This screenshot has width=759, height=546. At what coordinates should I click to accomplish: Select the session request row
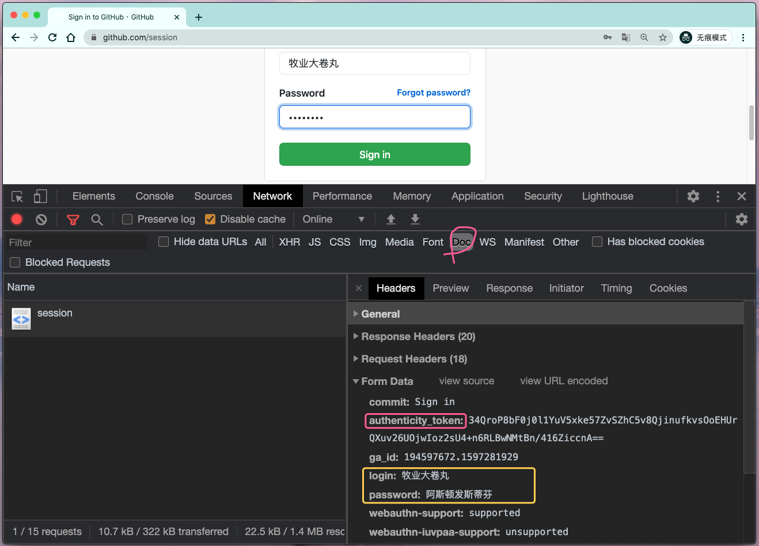pyautogui.click(x=174, y=319)
